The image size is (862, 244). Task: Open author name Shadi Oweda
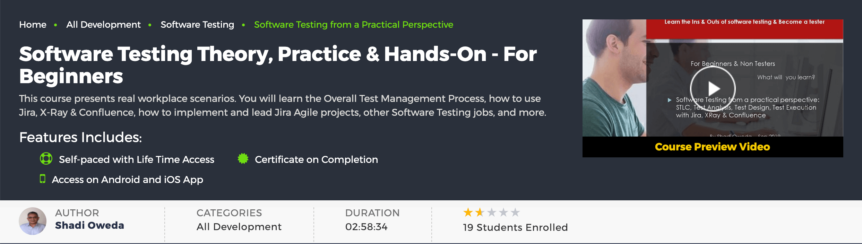[89, 225]
